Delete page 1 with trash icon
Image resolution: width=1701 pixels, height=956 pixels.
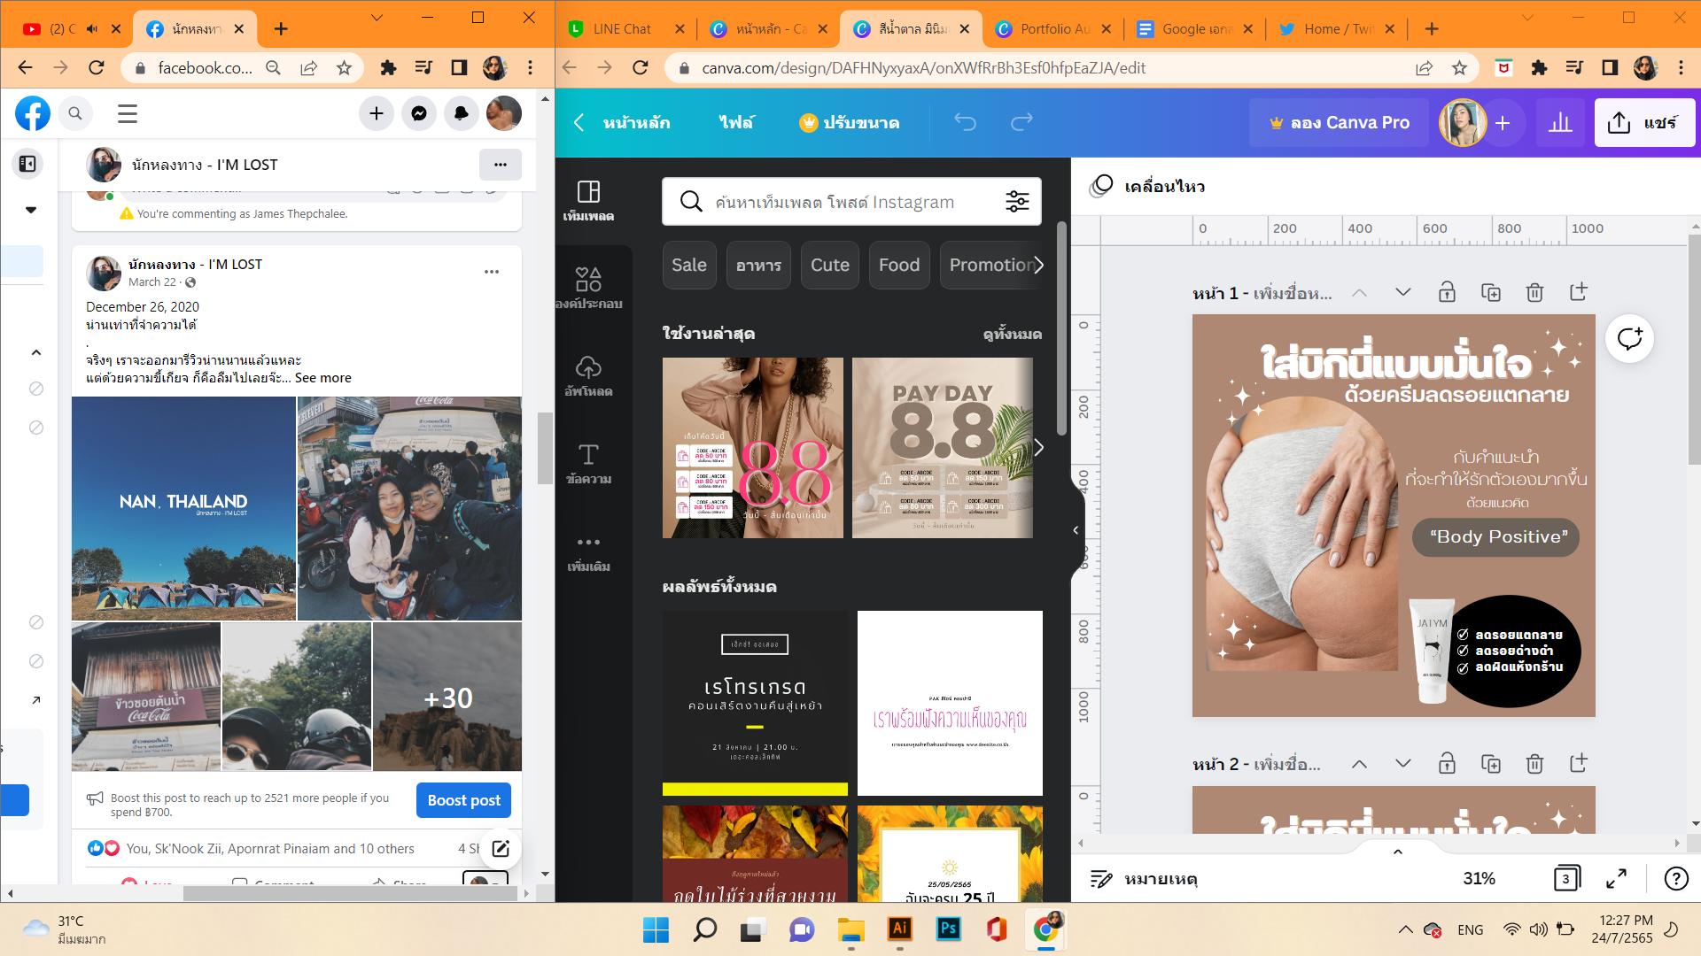(x=1534, y=292)
